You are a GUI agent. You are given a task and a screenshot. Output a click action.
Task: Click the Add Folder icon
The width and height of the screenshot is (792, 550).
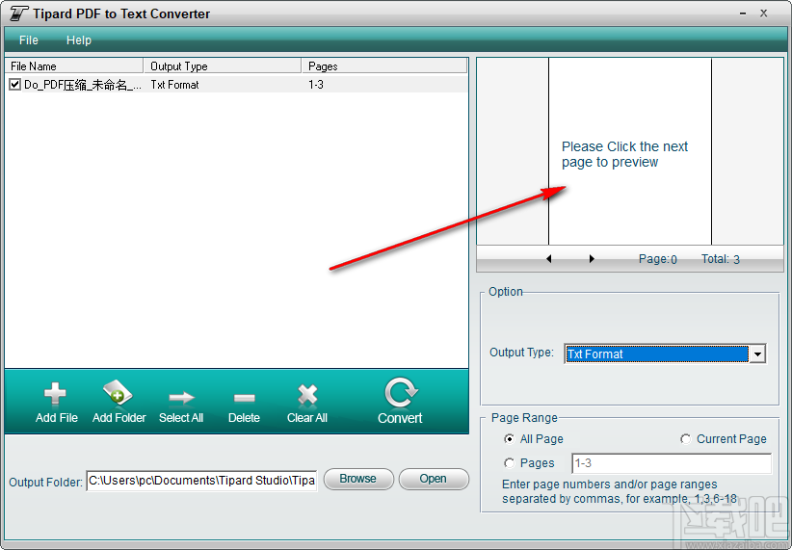click(x=118, y=393)
